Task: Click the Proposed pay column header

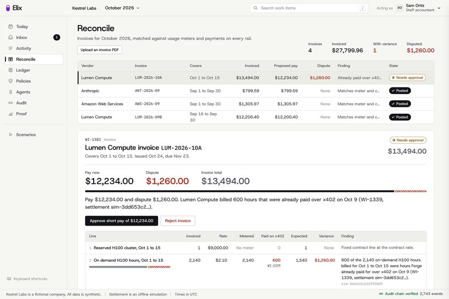Action: 285,66
